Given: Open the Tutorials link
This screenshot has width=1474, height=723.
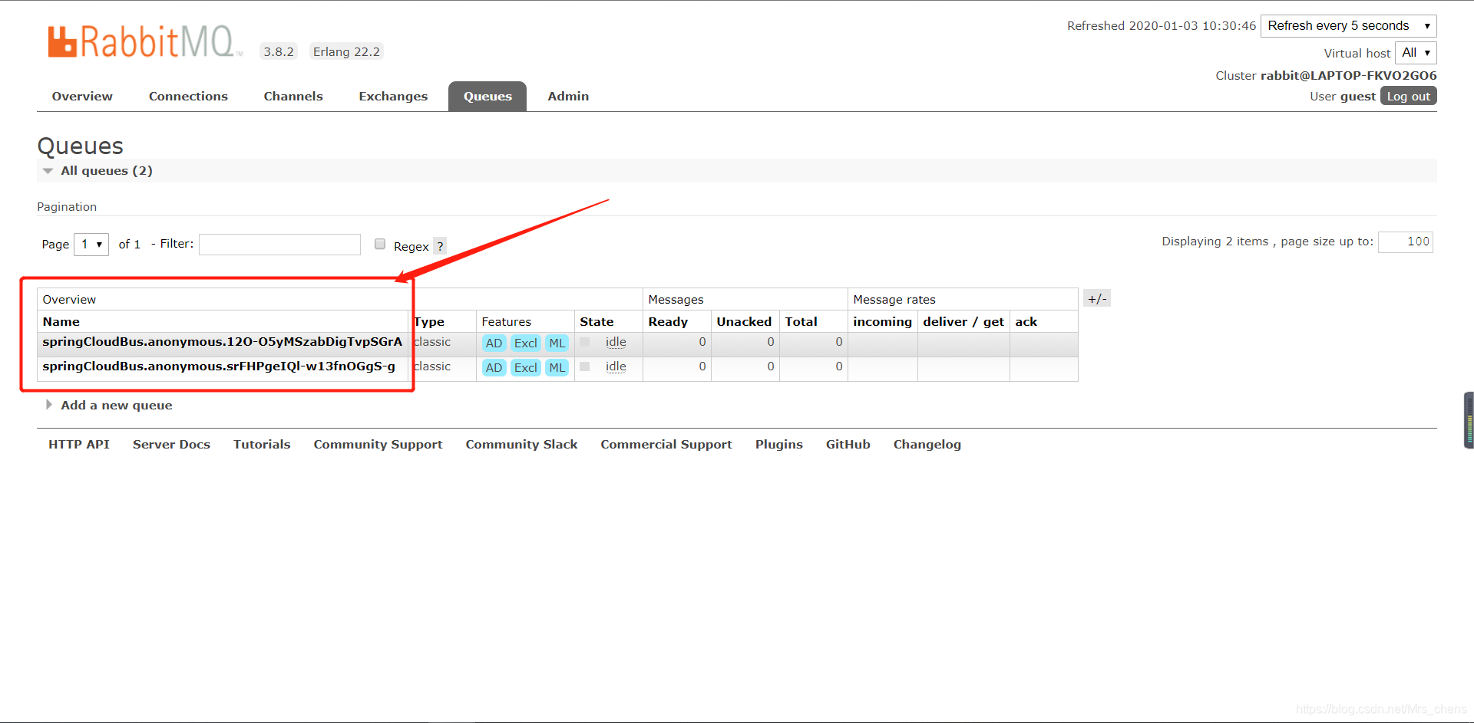Looking at the screenshot, I should (262, 445).
